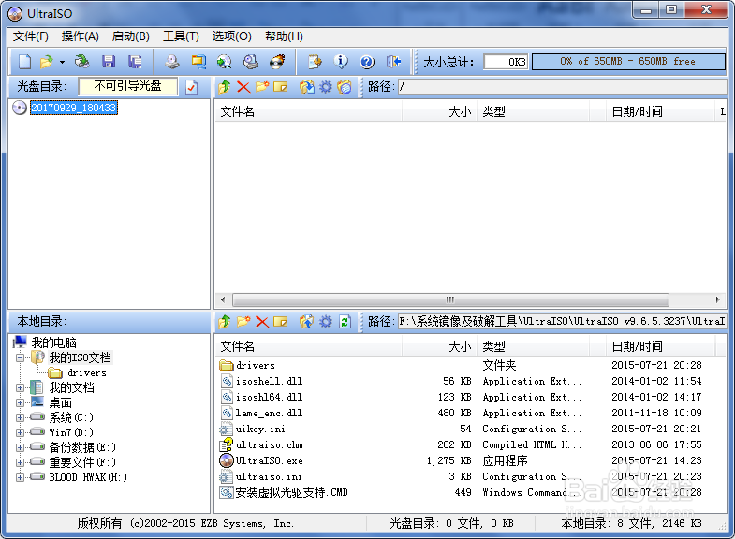
Task: Refresh the local directory listing
Action: (345, 322)
